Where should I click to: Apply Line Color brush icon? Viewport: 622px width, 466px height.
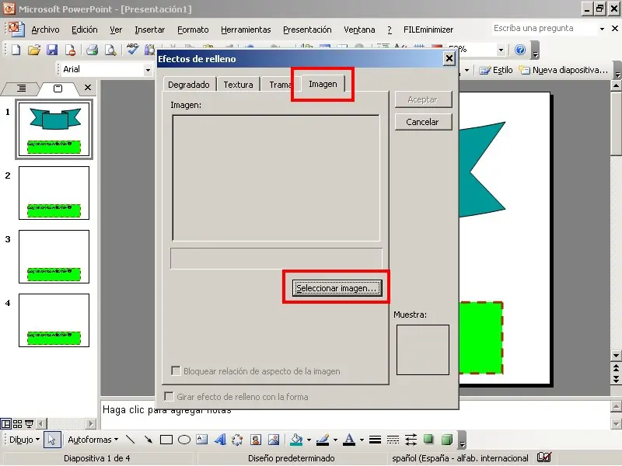(323, 440)
